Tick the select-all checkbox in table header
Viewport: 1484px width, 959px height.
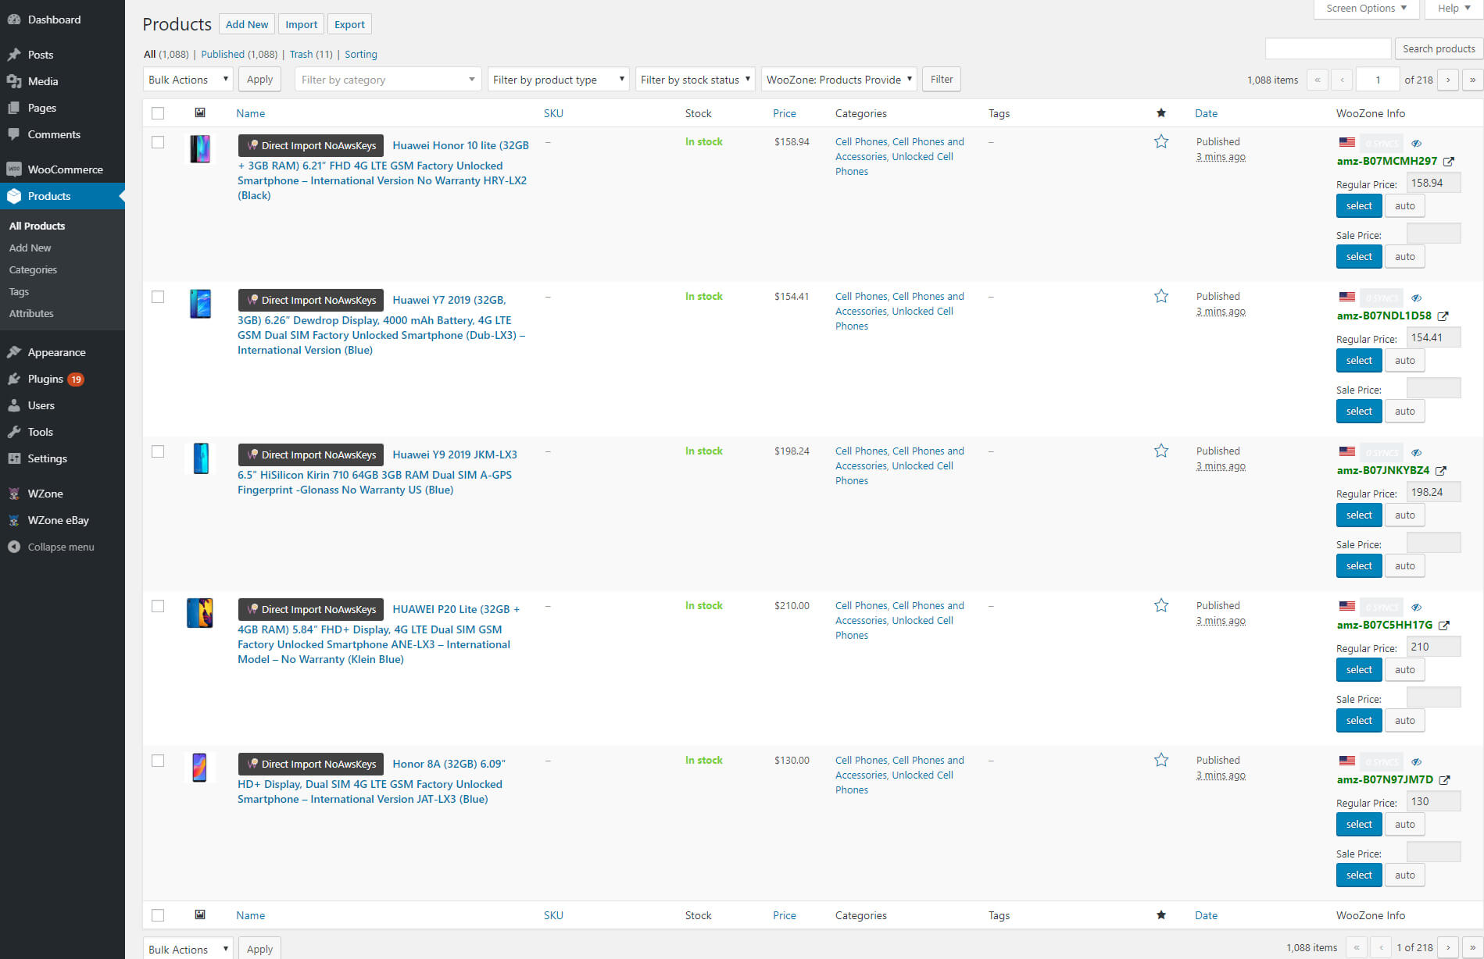click(x=158, y=113)
